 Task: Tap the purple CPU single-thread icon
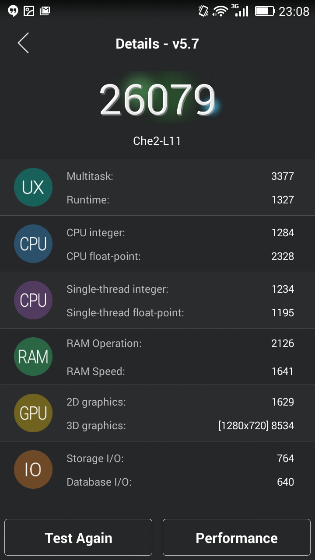33,300
